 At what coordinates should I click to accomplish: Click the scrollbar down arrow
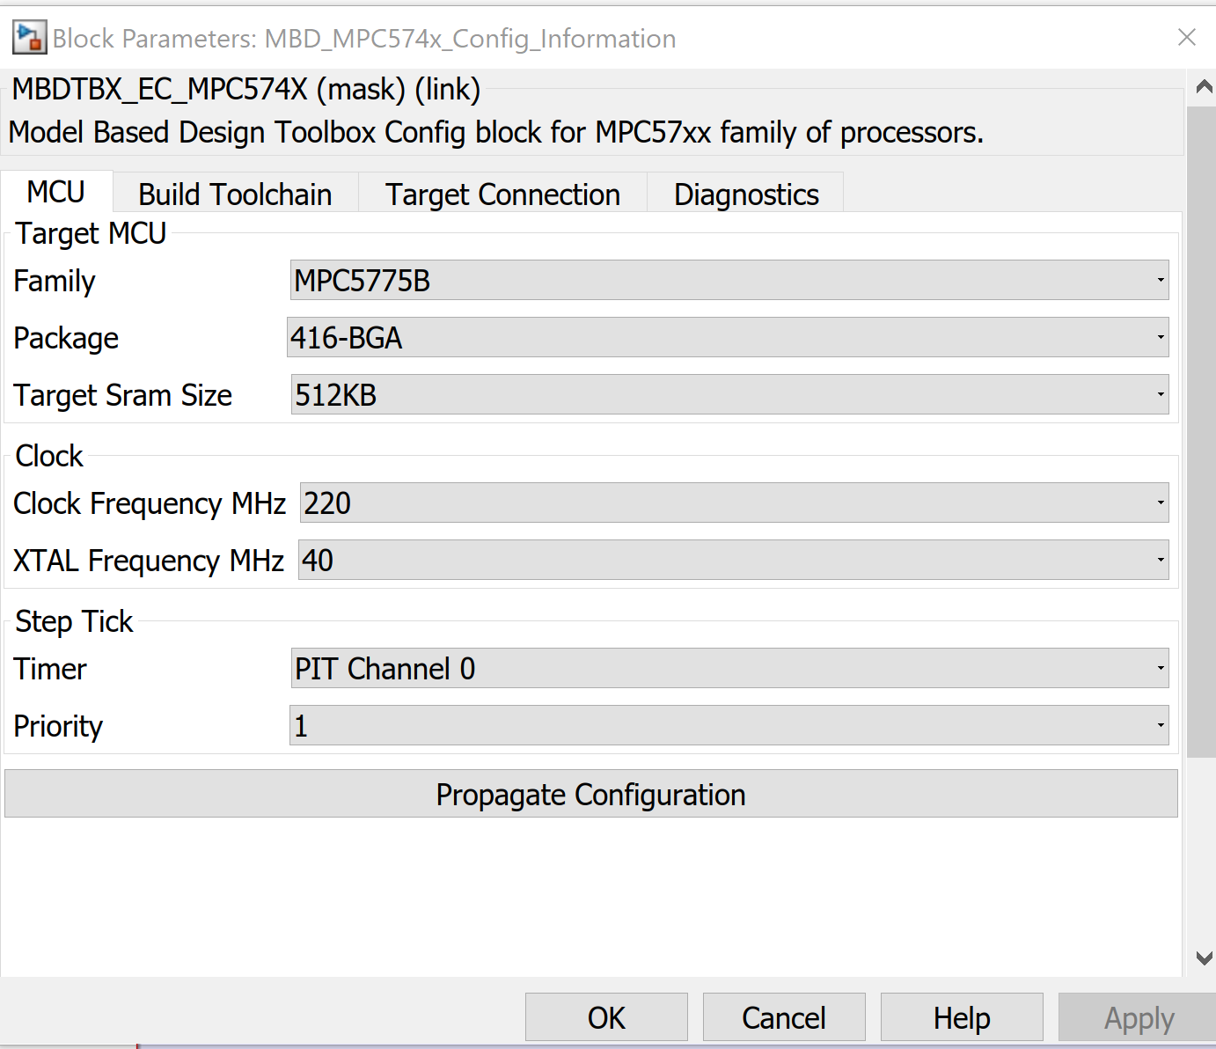coord(1205,957)
